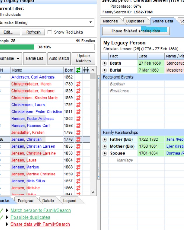Image resolution: width=184 pixels, height=230 pixels.
Task: Click red sync arrows for Jensen, Markus
Action: point(78,167)
